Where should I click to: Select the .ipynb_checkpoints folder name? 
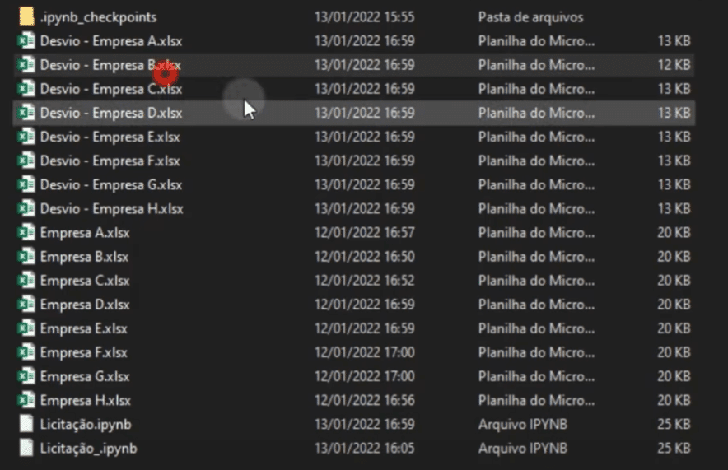point(98,17)
